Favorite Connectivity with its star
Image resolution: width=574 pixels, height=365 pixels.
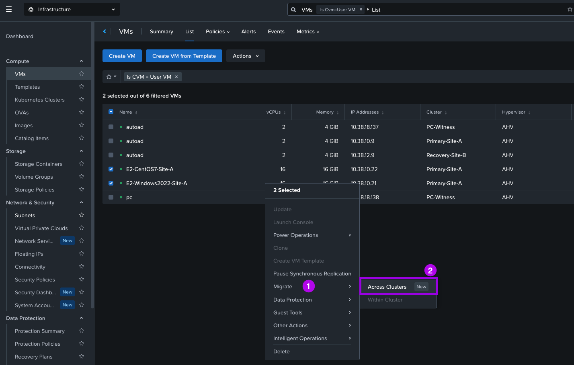pos(82,267)
